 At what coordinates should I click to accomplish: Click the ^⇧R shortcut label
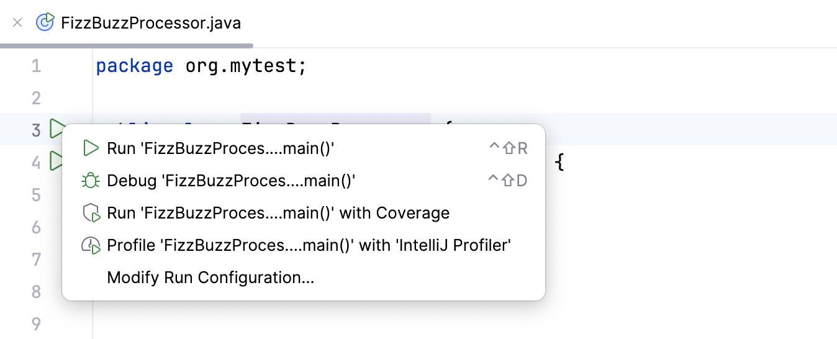[x=507, y=148]
